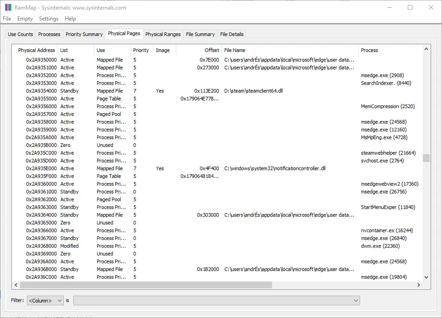The width and height of the screenshot is (442, 318).
Task: Select row with address 0x2A9369000
Action: [x=217, y=254]
